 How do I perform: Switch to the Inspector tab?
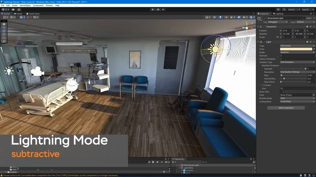click(263, 14)
